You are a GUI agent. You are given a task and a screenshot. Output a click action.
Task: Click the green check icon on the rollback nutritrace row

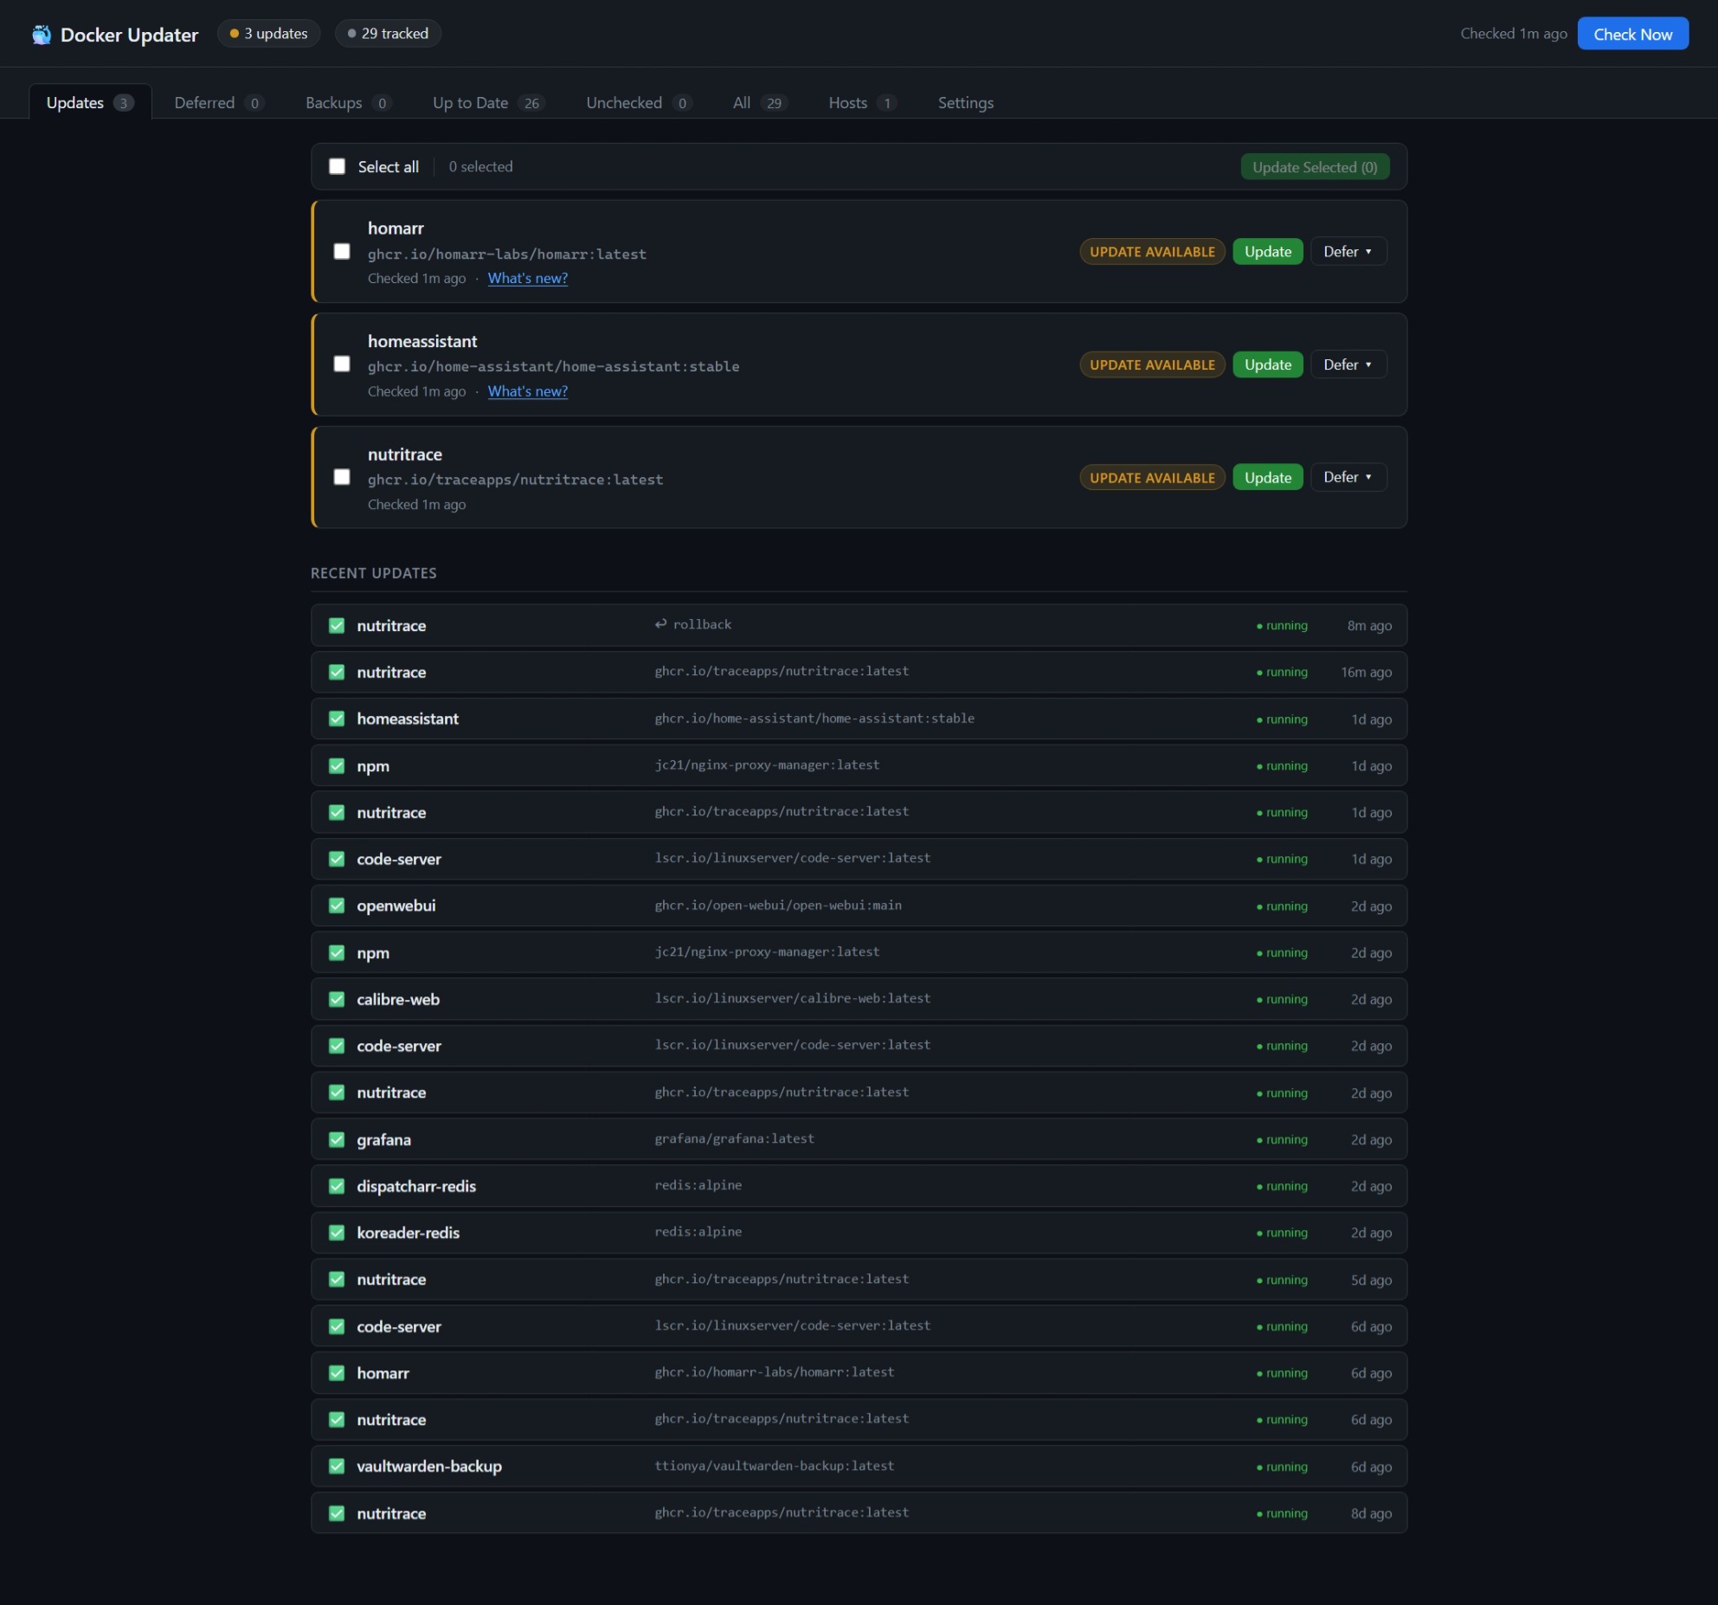(337, 625)
